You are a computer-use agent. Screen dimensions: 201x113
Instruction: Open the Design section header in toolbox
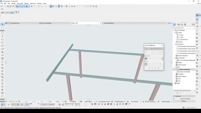[2, 31]
